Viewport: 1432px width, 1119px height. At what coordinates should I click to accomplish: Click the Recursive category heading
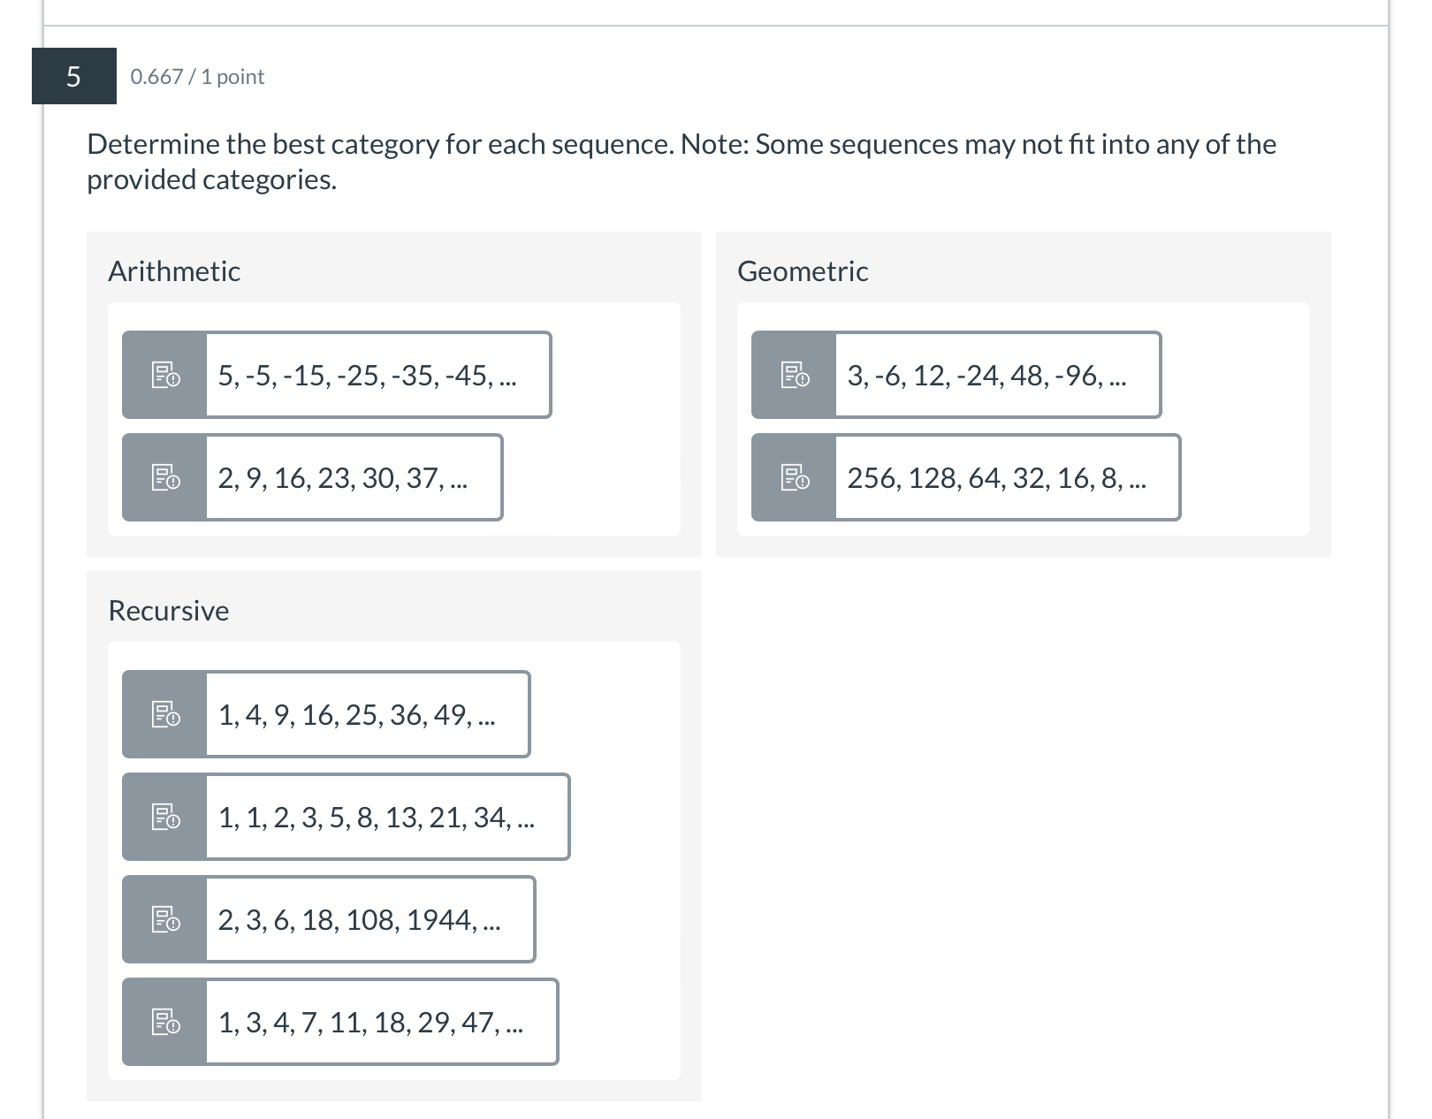tap(169, 611)
